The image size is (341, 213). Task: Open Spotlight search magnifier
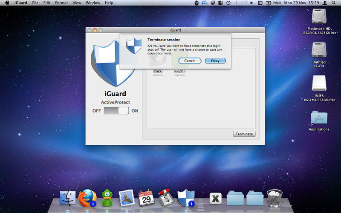[333, 3]
